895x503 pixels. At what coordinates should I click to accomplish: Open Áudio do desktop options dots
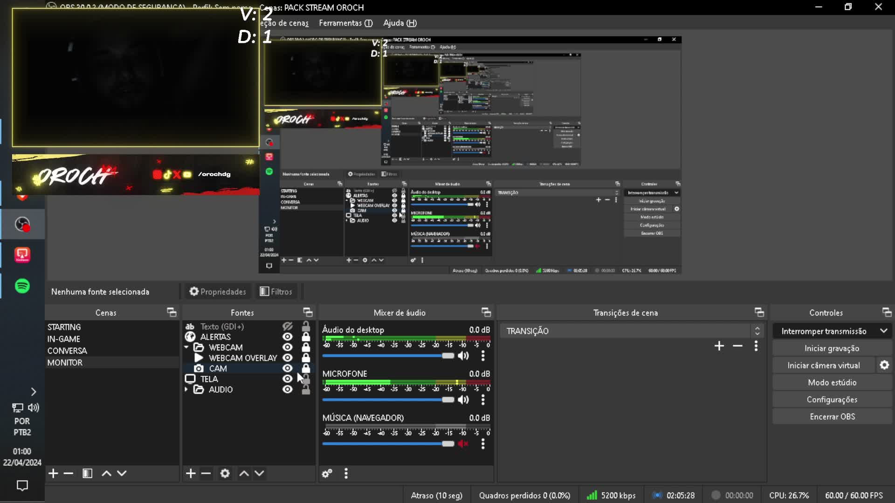point(483,356)
